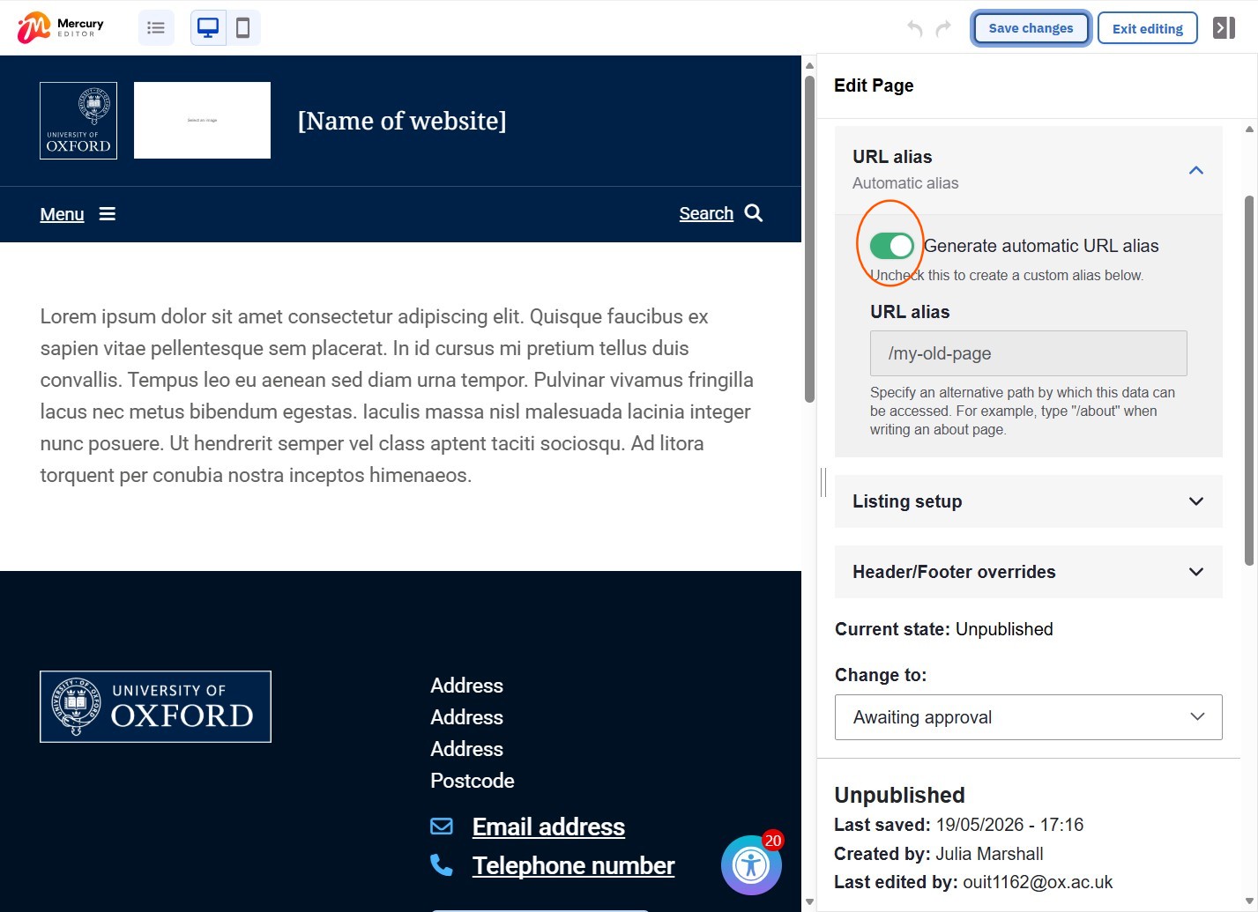This screenshot has width=1258, height=912.
Task: Click the phone icon in footer
Action: [x=442, y=865]
